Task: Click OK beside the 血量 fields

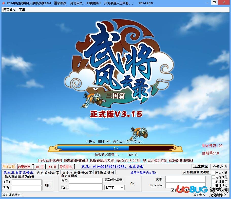Action: 47,185
